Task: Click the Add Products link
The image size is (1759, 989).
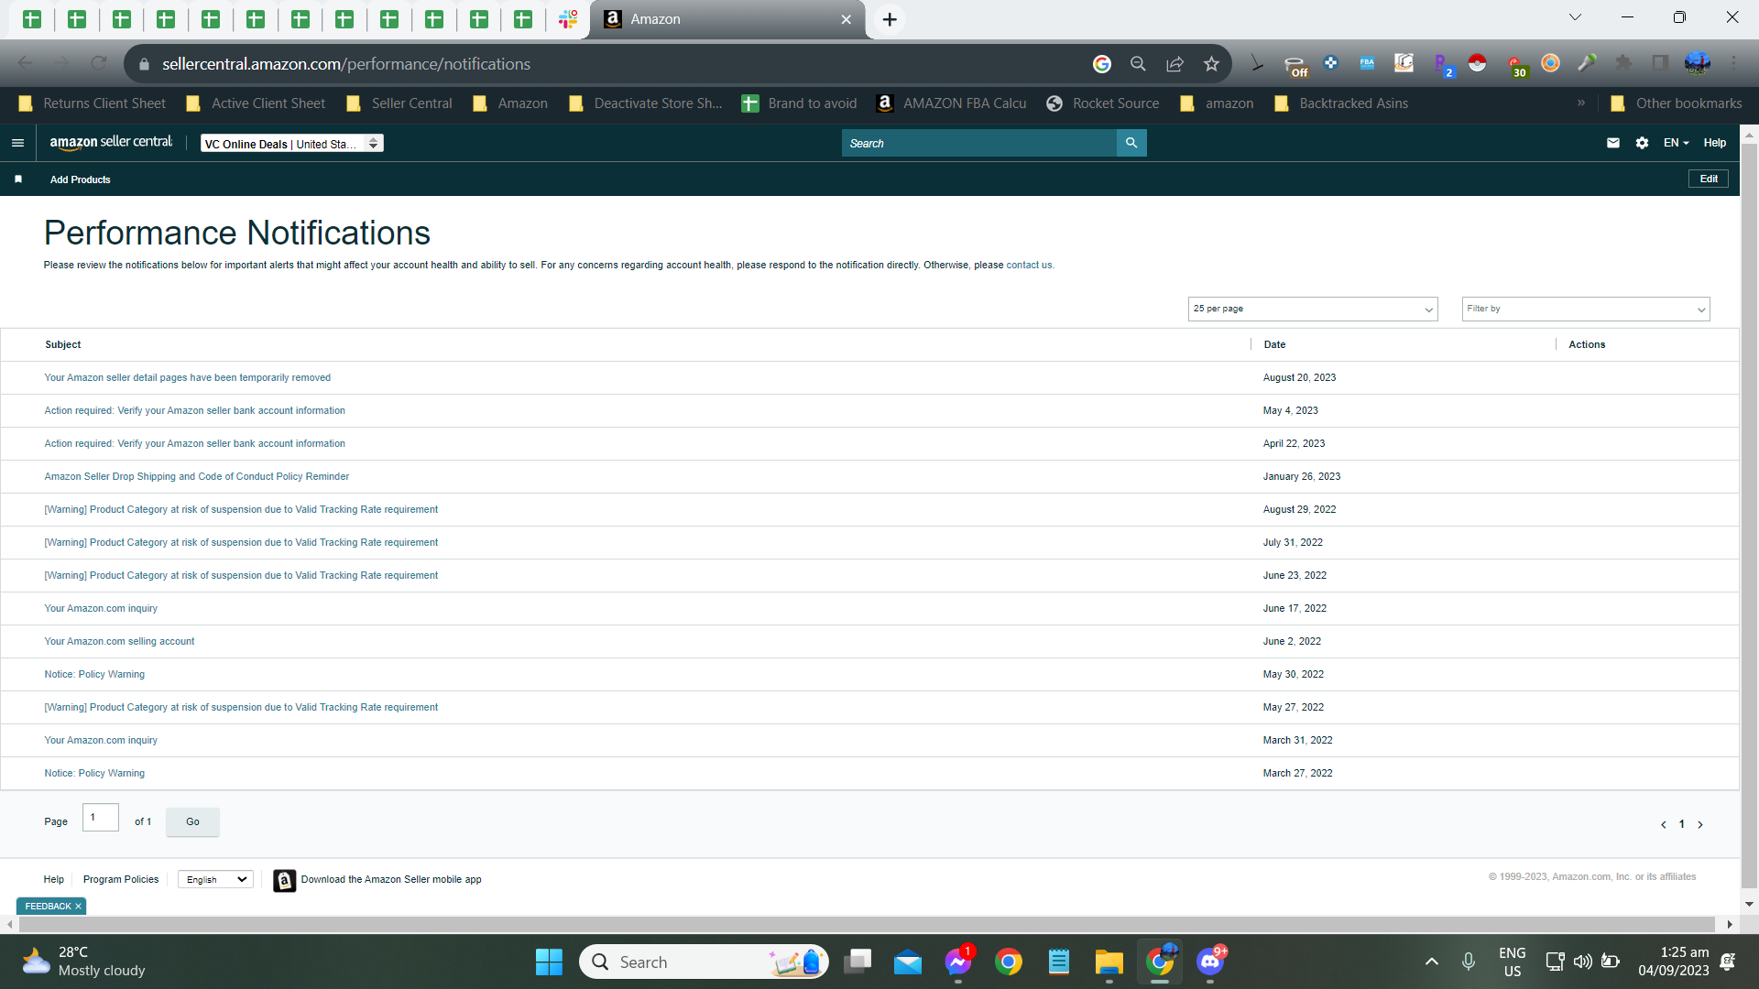Action: [81, 180]
